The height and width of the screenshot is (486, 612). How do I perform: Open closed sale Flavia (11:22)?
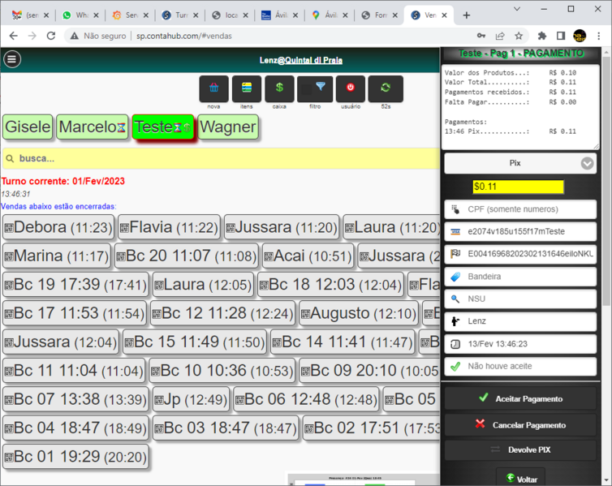click(x=169, y=227)
